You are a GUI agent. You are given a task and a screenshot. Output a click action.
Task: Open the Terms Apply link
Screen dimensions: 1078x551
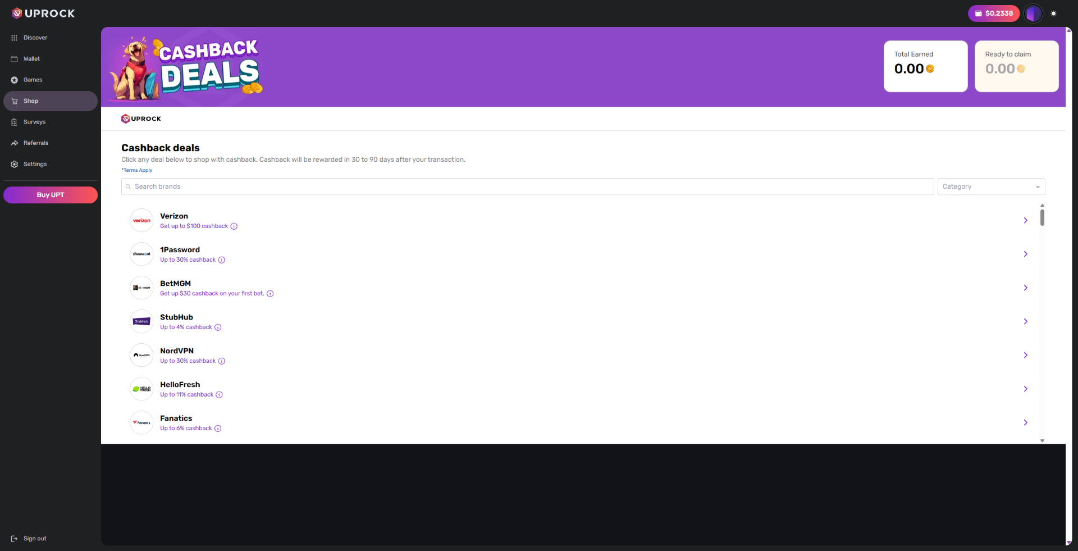pyautogui.click(x=137, y=170)
